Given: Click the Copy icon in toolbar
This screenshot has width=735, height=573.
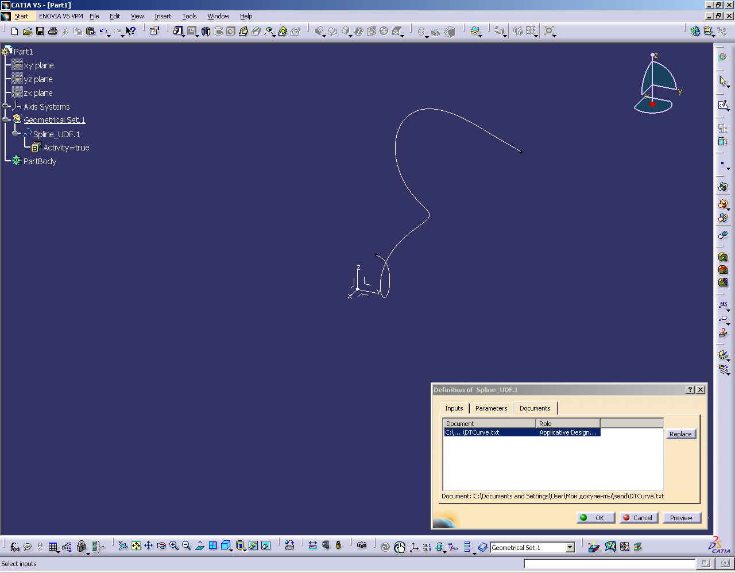Looking at the screenshot, I should [x=78, y=31].
